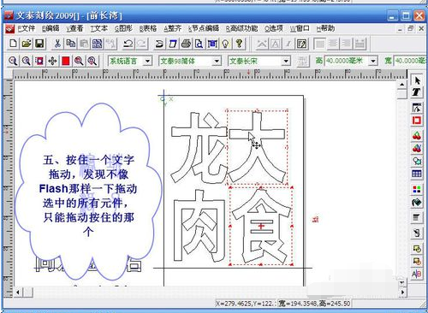This screenshot has height=313, width=428.
Task: Insert a table with the grid icon
Action: 416,174
